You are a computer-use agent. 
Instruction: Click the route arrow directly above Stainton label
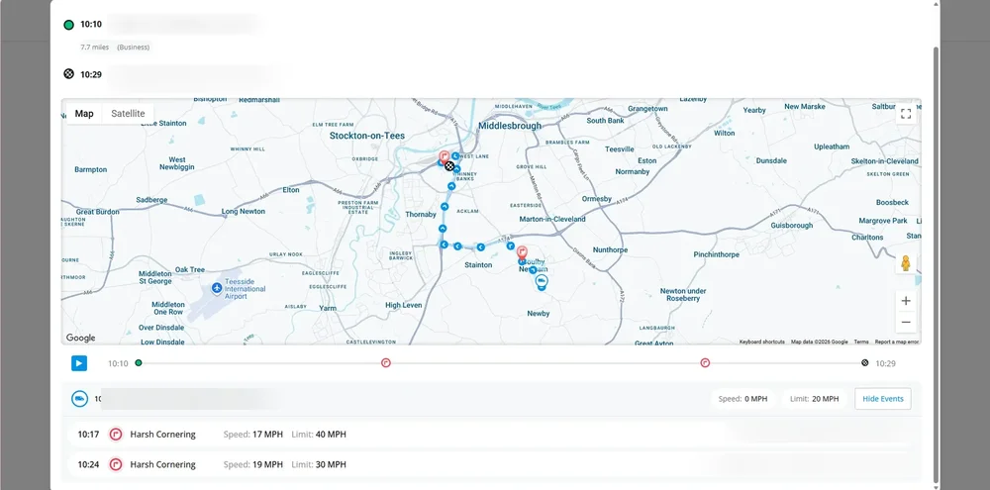point(480,246)
